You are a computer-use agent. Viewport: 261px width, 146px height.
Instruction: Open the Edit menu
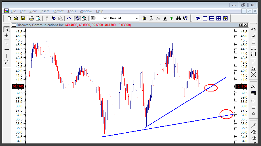coord(23,11)
